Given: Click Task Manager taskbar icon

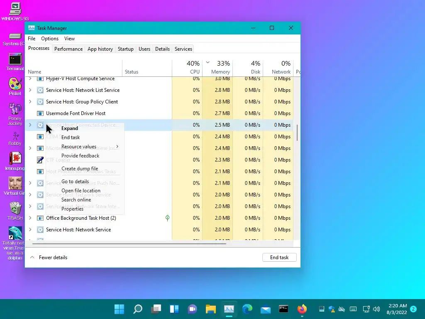Looking at the screenshot, I should [229, 309].
